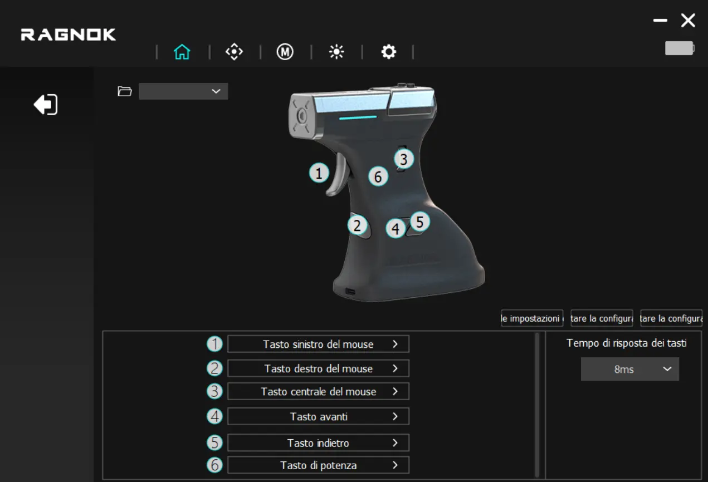The image size is (708, 482).
Task: Click the exit arrow icon in sidebar
Action: click(46, 104)
